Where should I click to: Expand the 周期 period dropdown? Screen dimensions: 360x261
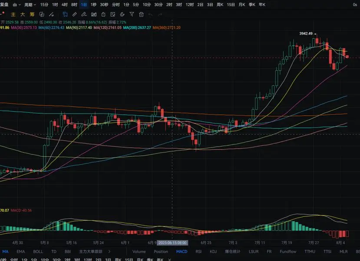30,5
